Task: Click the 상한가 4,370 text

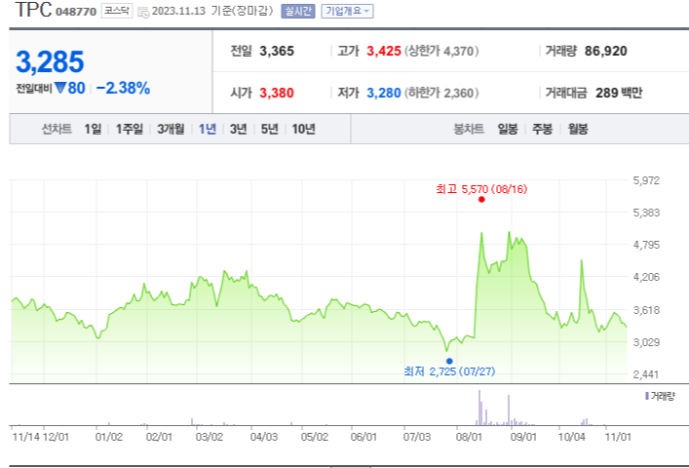Action: click(441, 51)
